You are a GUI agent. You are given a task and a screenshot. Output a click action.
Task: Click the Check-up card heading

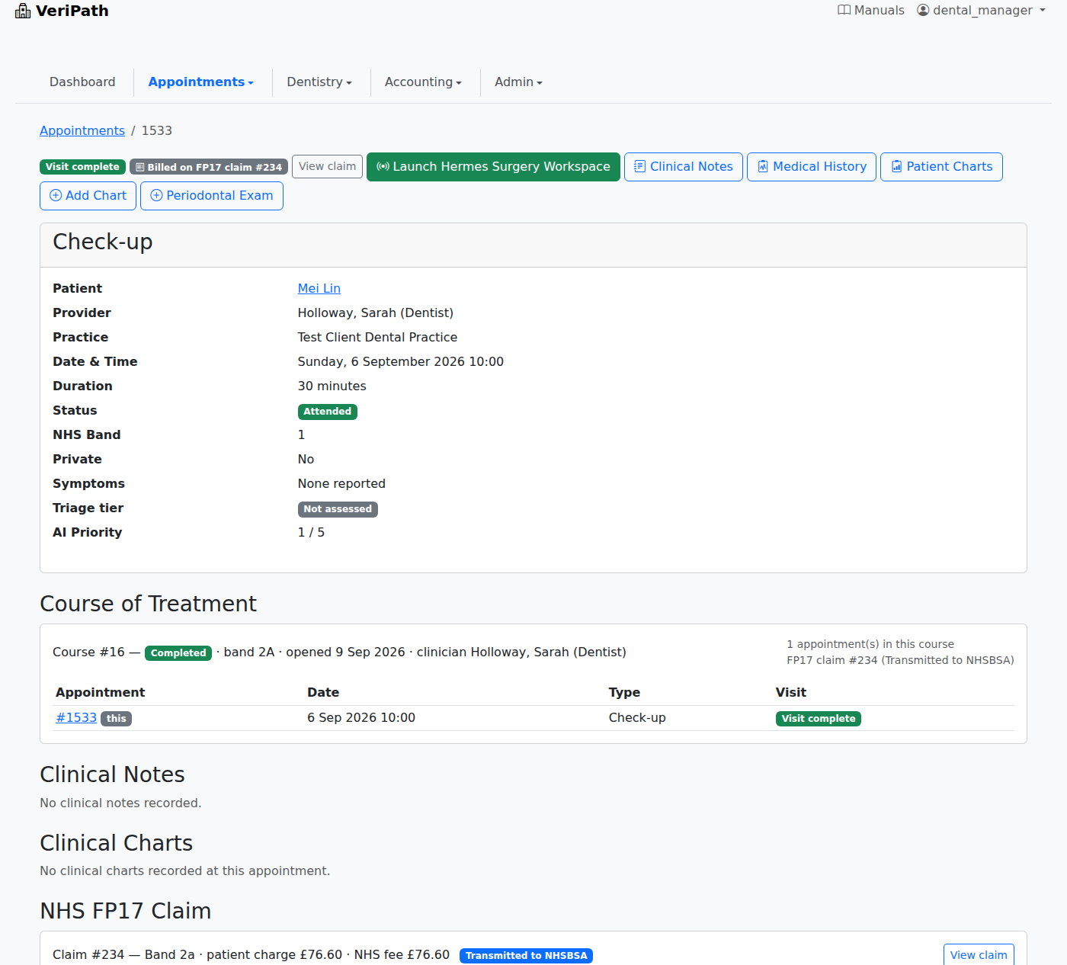[x=102, y=242]
